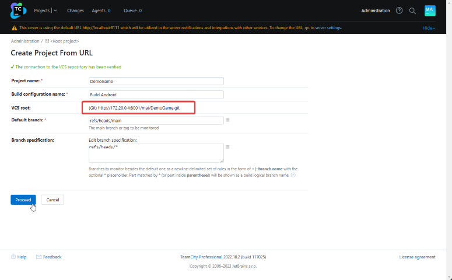Cancel project creation
This screenshot has height=280, width=452.
[x=52, y=199]
